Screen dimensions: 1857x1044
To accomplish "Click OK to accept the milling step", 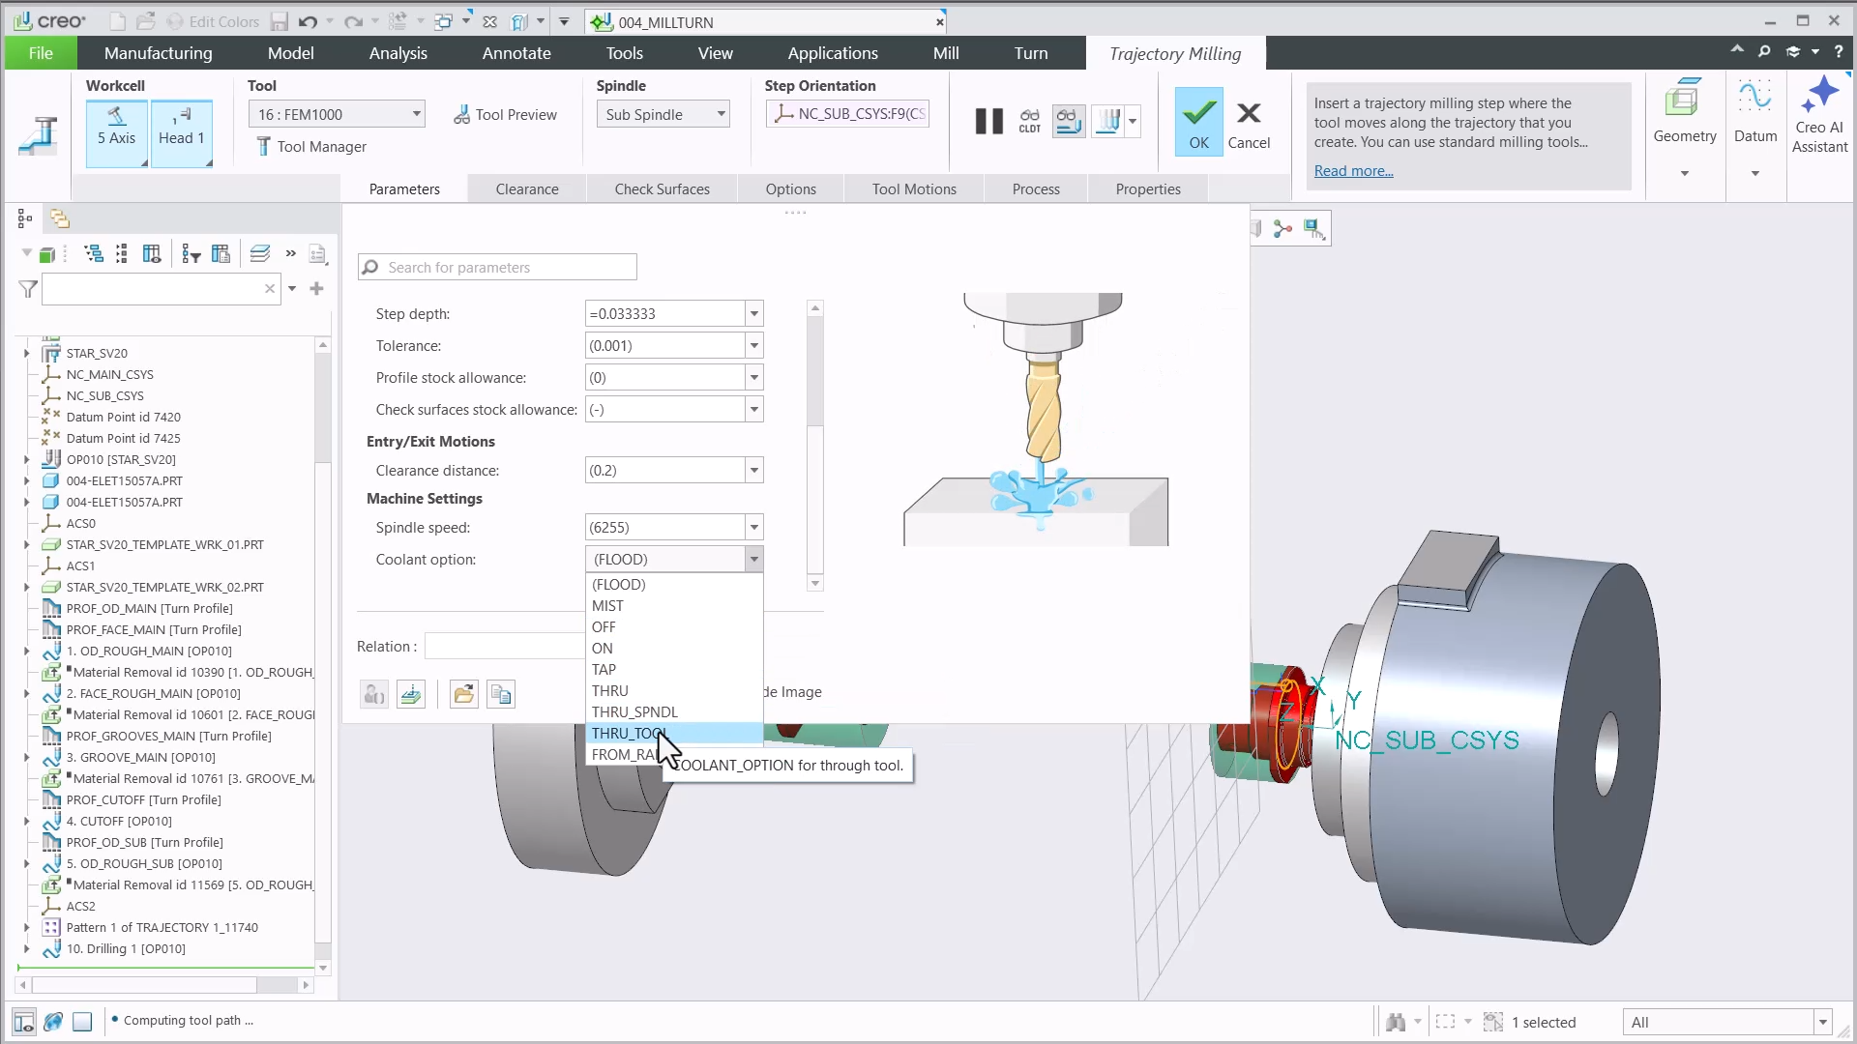I will 1198,121.
